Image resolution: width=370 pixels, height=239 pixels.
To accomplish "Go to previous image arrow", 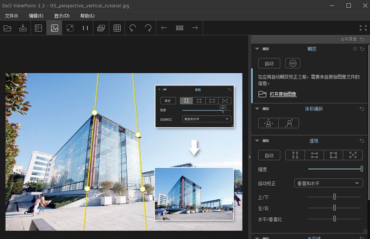I will point(164,28).
